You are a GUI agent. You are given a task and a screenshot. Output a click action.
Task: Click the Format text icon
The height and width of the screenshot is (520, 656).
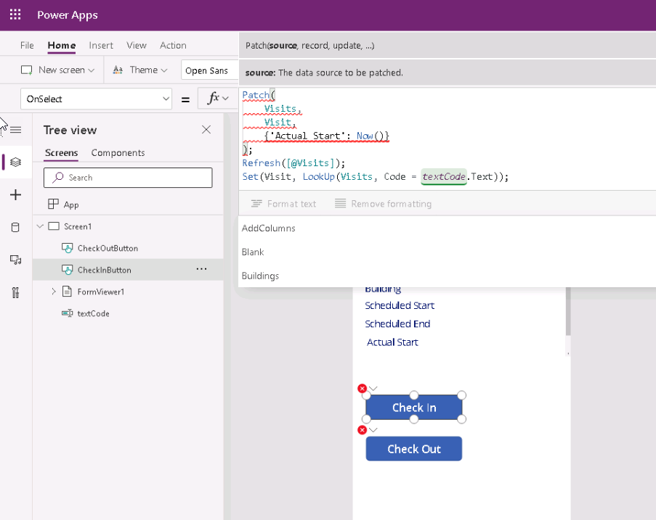(x=256, y=204)
